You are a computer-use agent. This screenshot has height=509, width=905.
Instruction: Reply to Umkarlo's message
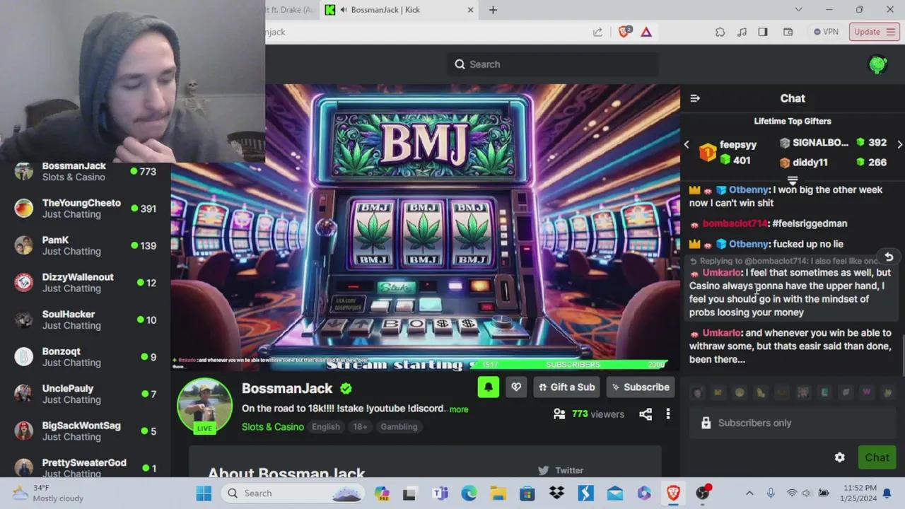(889, 257)
